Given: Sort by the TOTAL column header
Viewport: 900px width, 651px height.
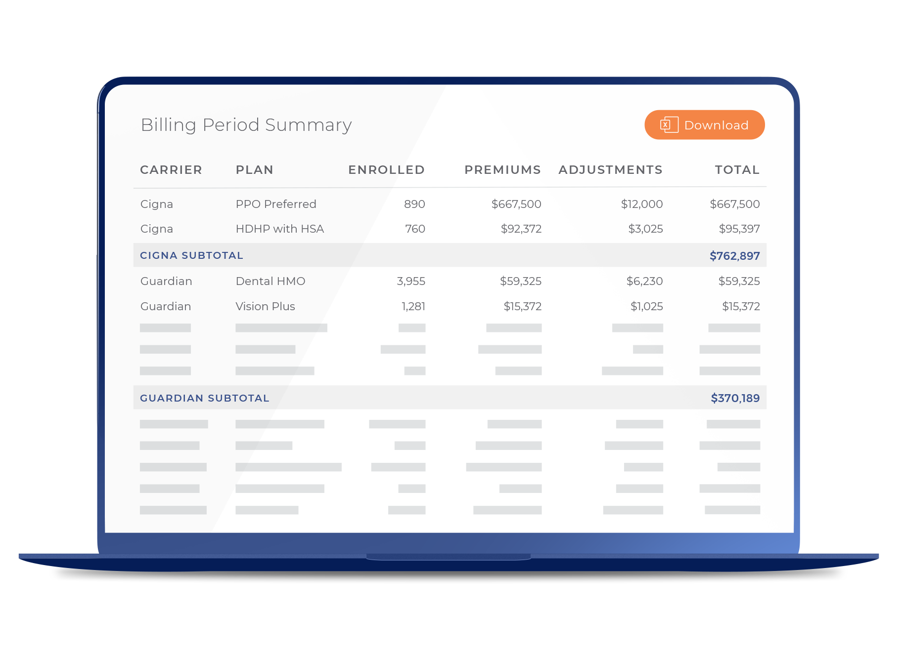Looking at the screenshot, I should [737, 169].
